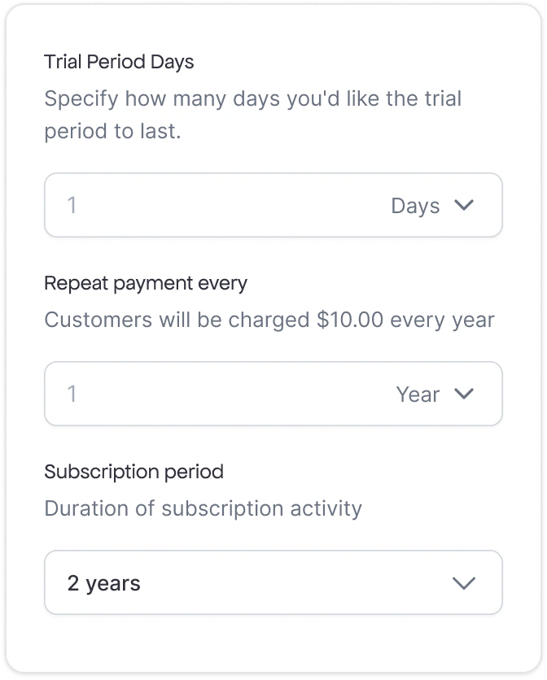Click the Trial Period Days heading
The height and width of the screenshot is (680, 547).
(x=119, y=62)
